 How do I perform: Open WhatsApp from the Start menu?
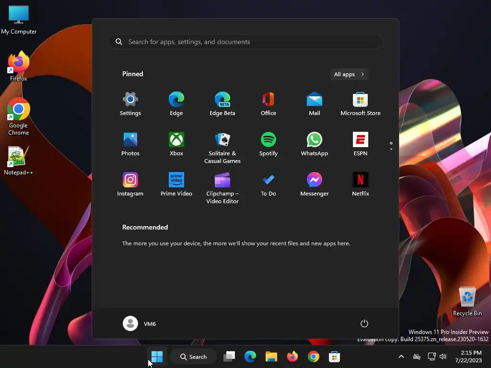coord(315,144)
